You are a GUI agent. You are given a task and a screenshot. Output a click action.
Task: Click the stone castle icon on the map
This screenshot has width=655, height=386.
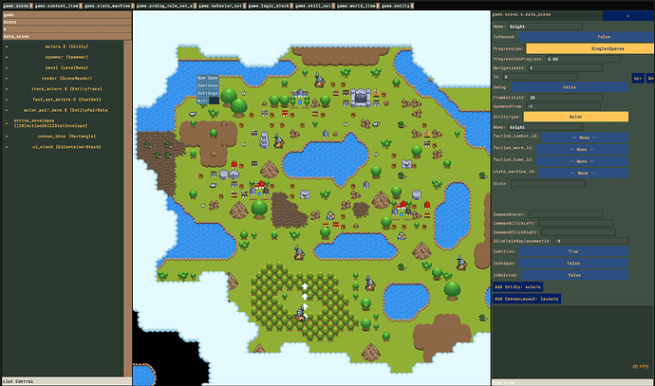pyautogui.click(x=361, y=98)
